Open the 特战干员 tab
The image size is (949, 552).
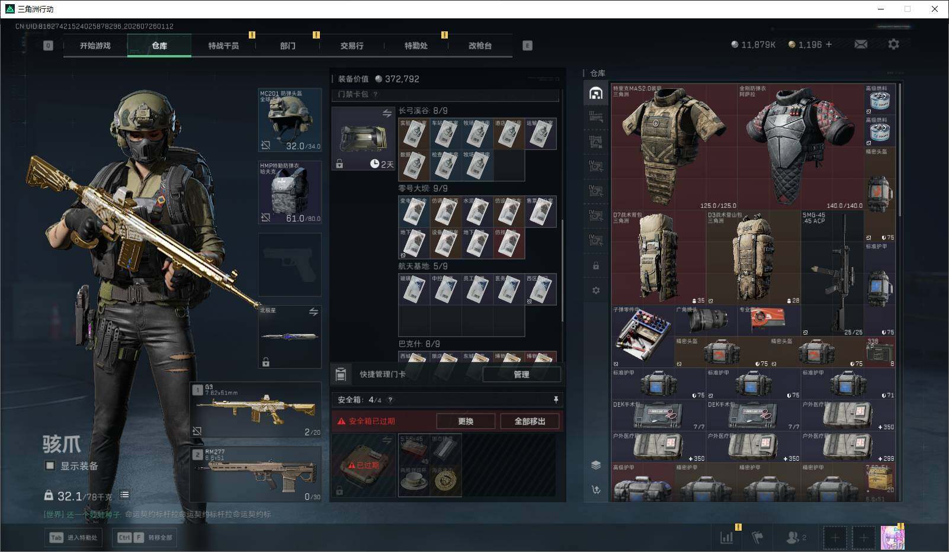coord(223,46)
